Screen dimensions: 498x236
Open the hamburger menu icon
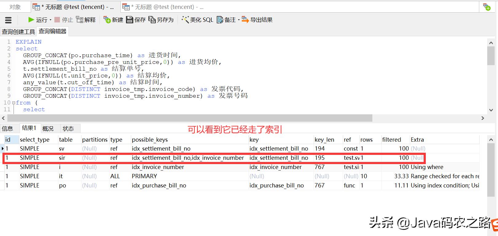[8, 20]
